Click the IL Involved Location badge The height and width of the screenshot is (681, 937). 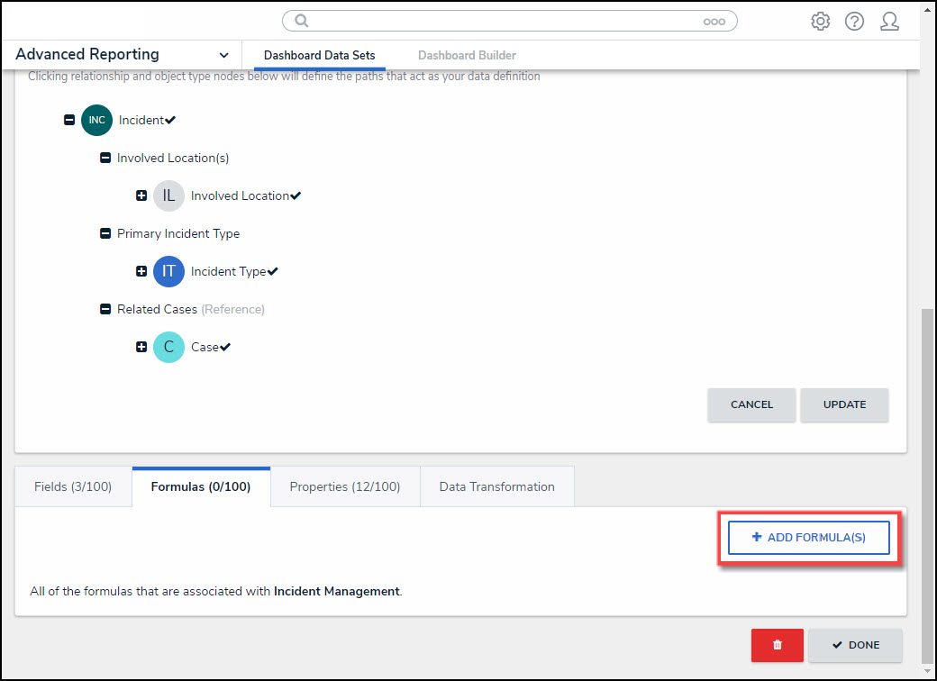point(168,196)
